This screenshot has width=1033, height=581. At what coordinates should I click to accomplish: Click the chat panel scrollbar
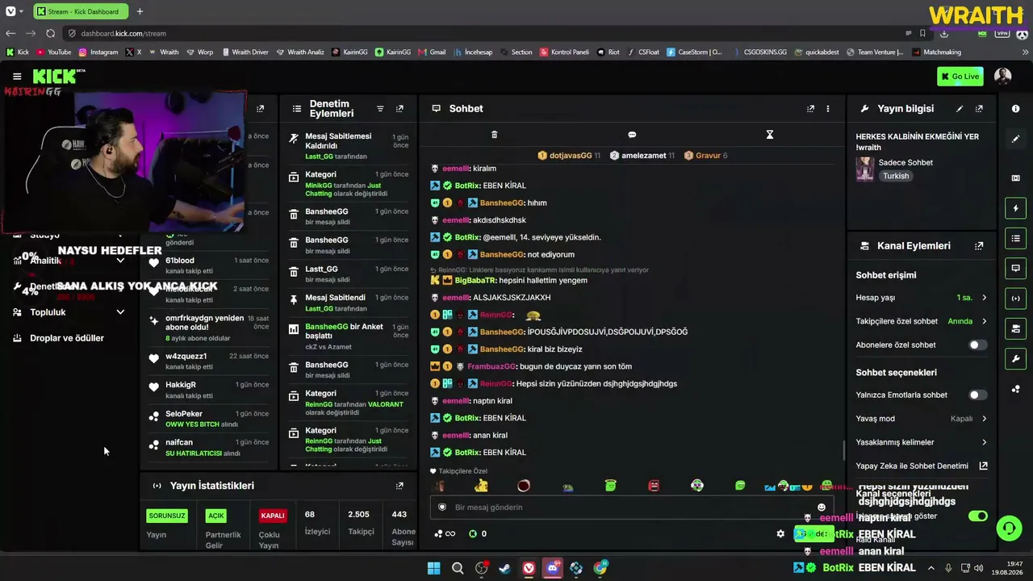(843, 449)
